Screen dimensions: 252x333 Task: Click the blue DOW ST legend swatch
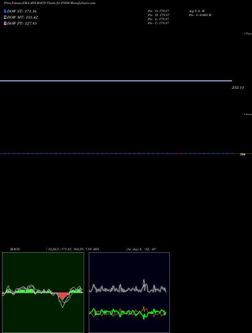tap(5, 11)
